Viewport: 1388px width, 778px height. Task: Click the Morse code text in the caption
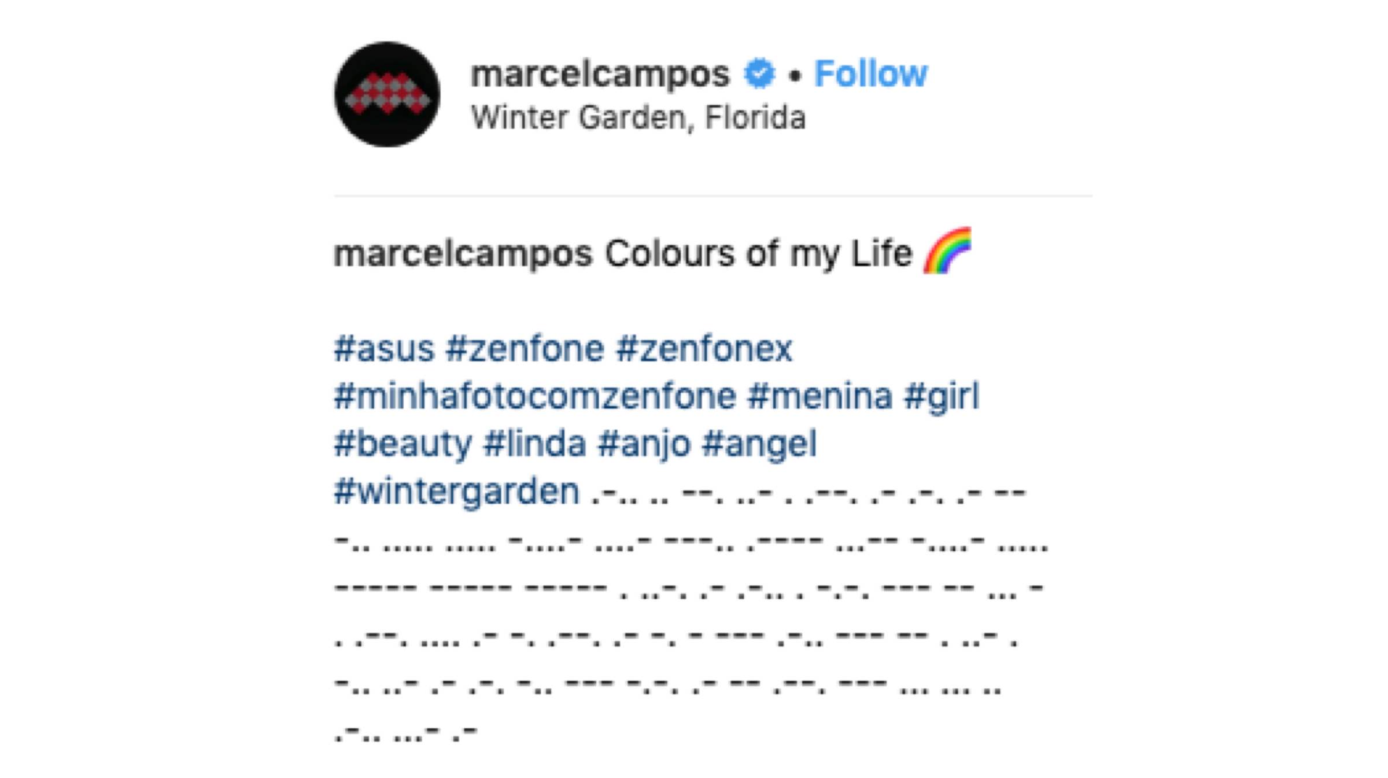point(691,613)
